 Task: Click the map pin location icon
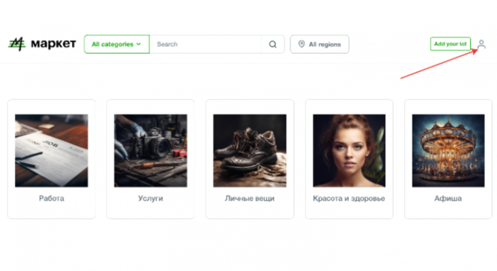tap(301, 44)
